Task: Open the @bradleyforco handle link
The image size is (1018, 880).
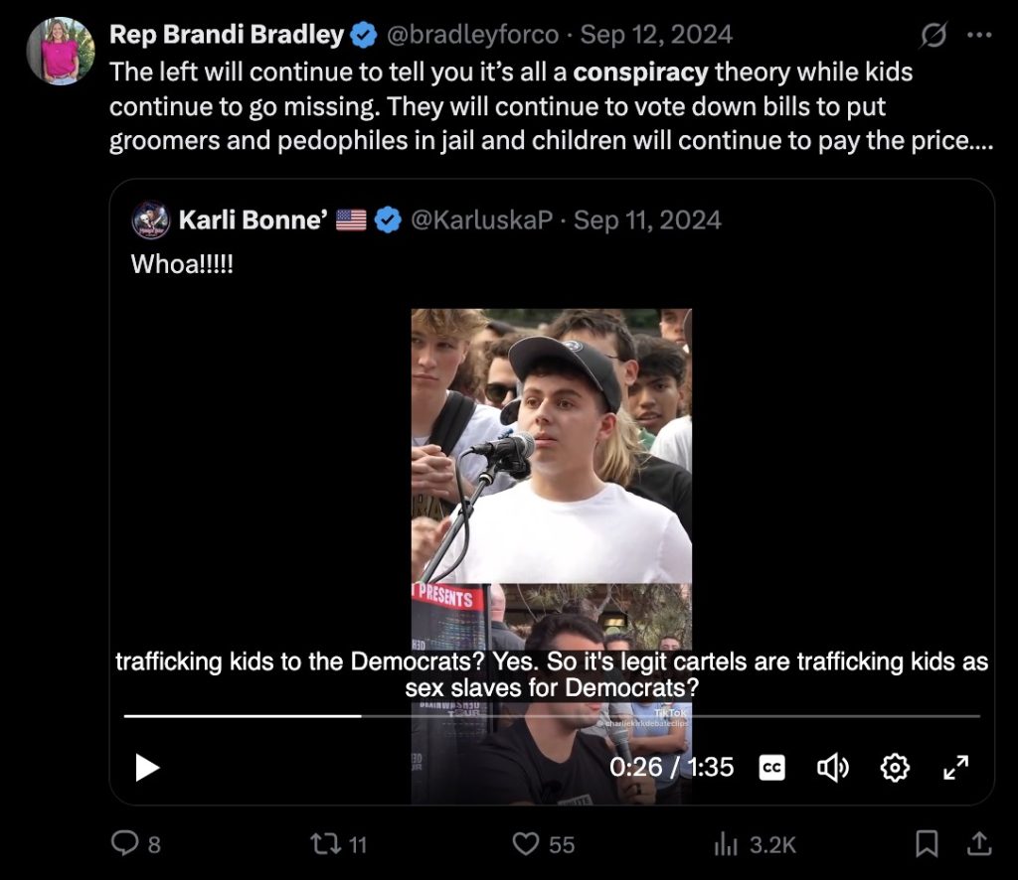Action: pos(471,35)
